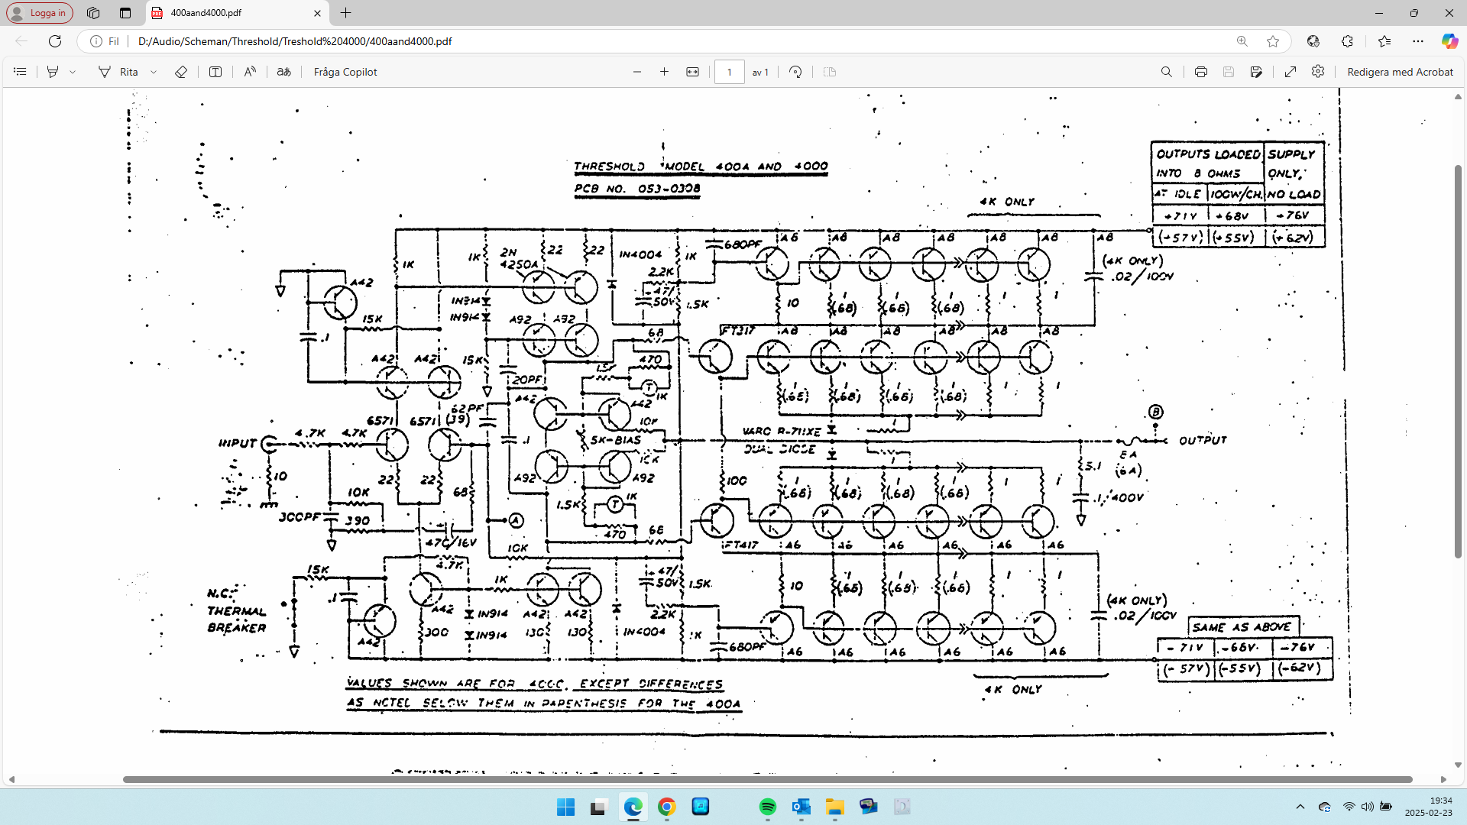
Task: Zoom in with the plus button
Action: 665,72
